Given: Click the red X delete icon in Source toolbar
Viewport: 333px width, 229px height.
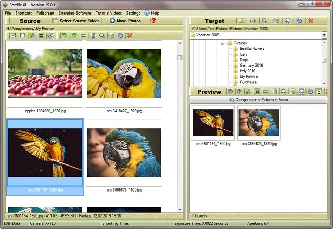Looking at the screenshot, I should click(130, 35).
